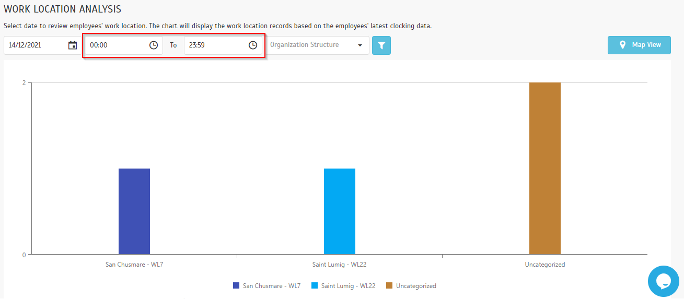Switch to Map View
Viewport: 684px width, 299px height.
click(639, 45)
